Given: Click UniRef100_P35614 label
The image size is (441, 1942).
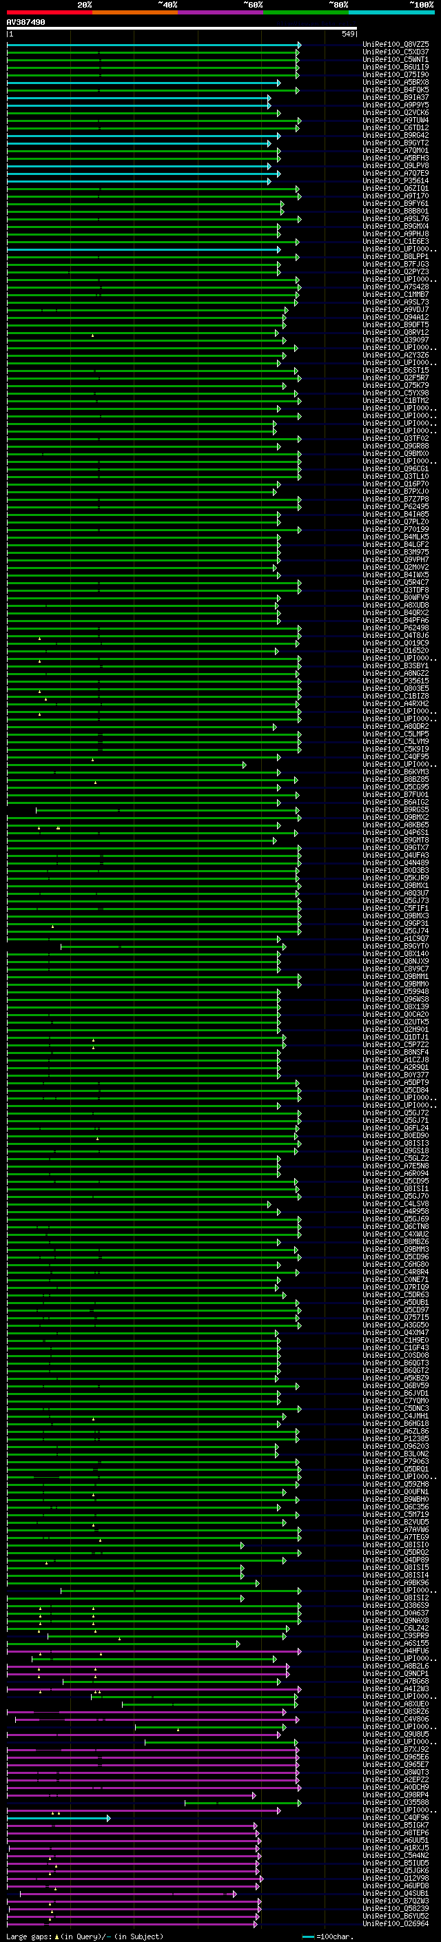Looking at the screenshot, I should coord(396,181).
